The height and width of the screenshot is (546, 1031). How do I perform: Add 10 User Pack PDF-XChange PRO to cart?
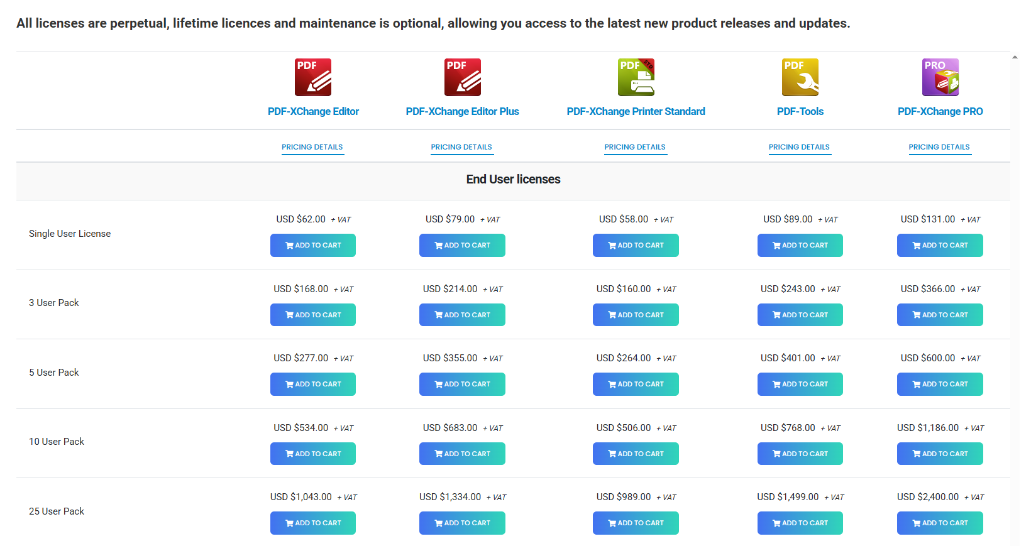click(x=940, y=454)
